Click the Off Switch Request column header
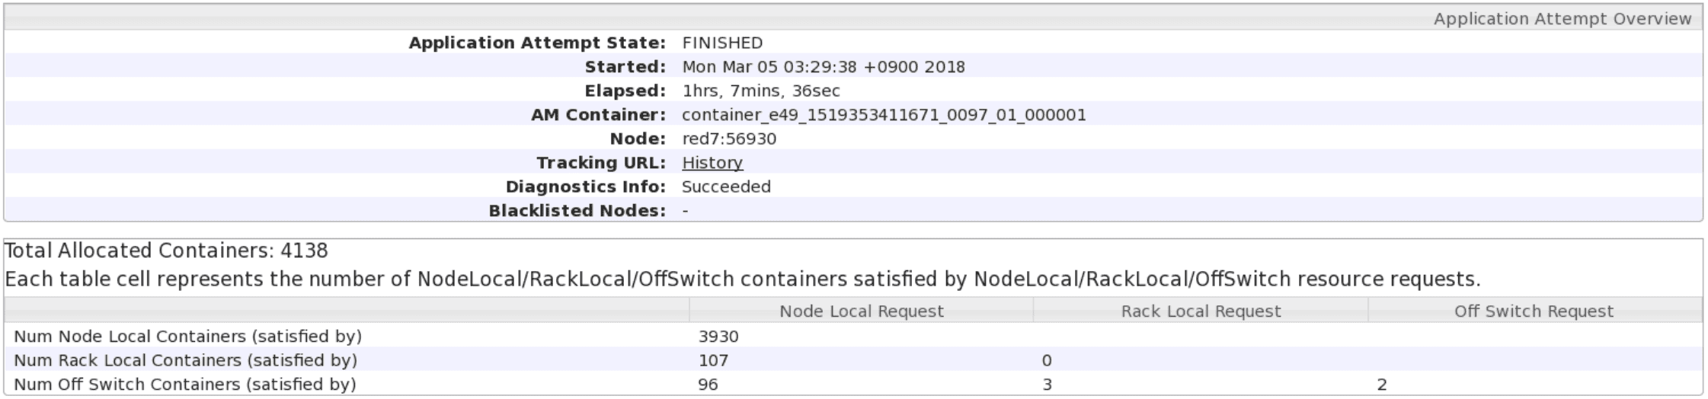The image size is (1708, 399). 1534,311
